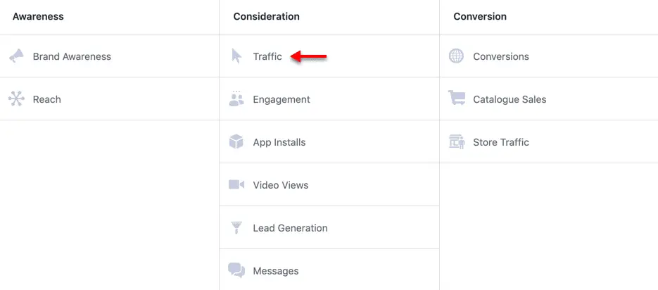Click the Catalogue Sales cart icon
The height and width of the screenshot is (290, 658).
tap(457, 99)
